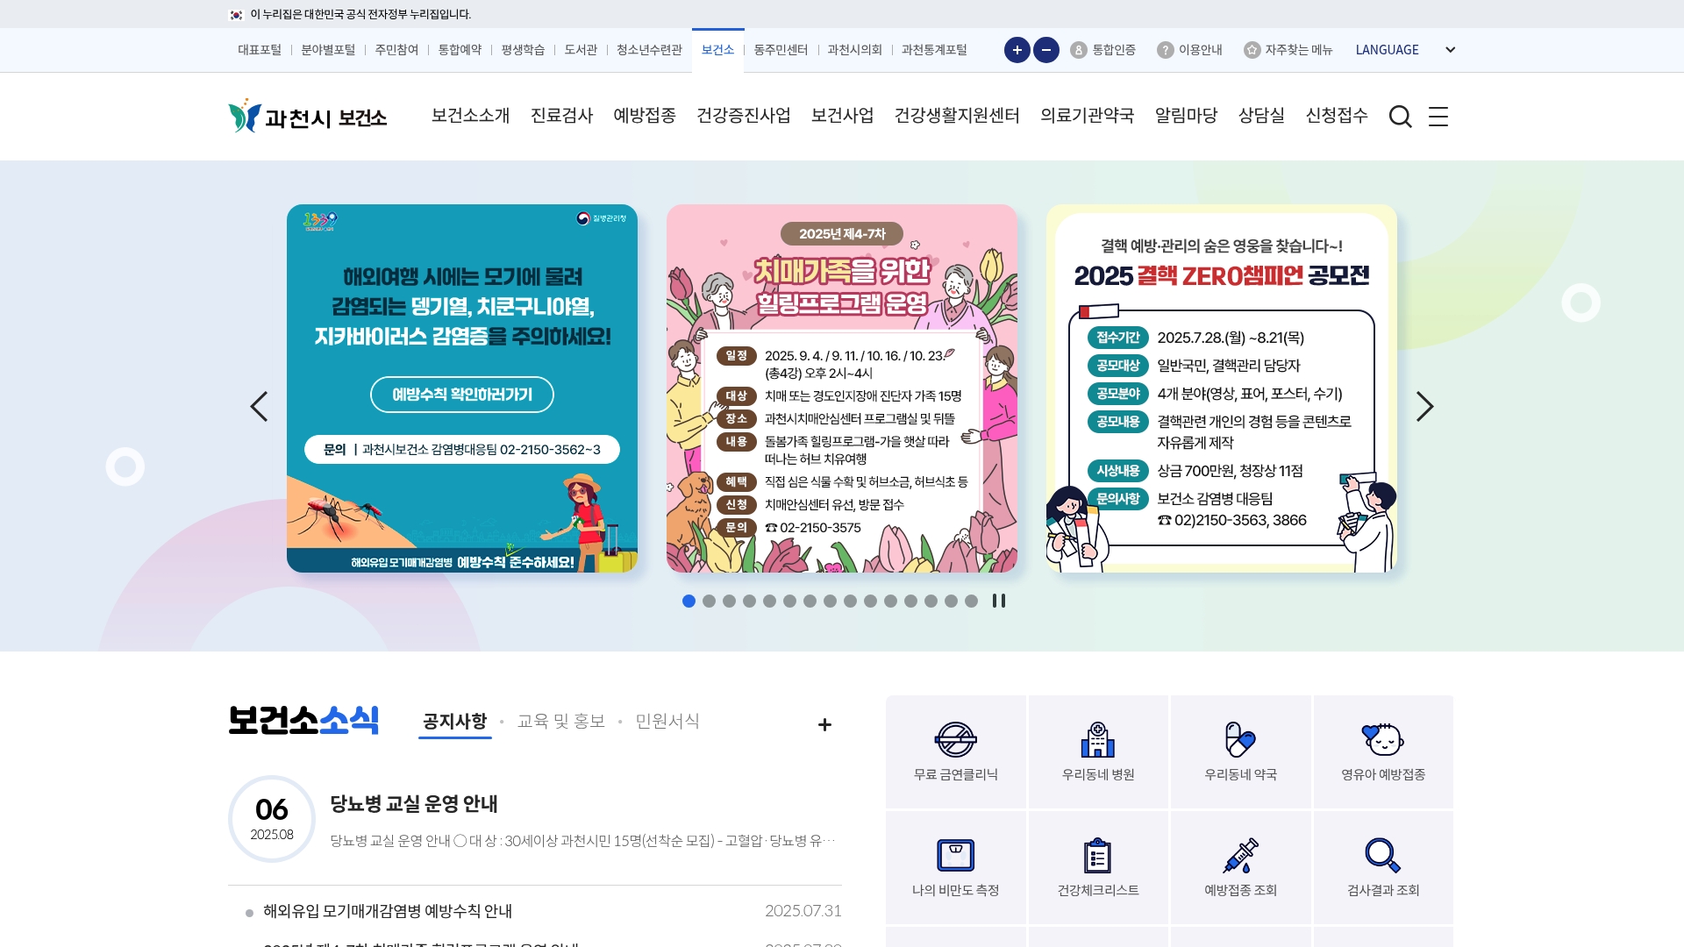Viewport: 1684px width, 947px height.
Task: Click the 통합인증 lock icon
Action: tap(1079, 50)
